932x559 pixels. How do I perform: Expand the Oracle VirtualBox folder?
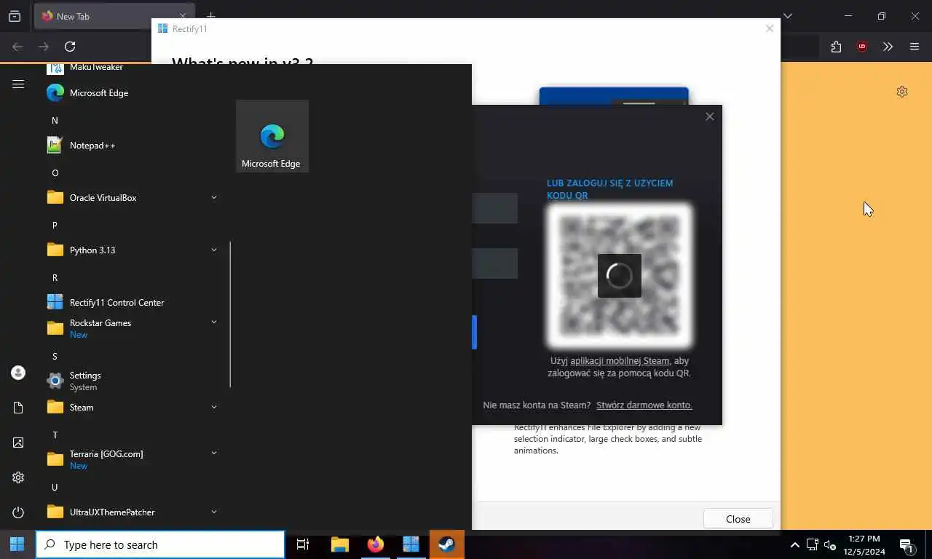[131, 198]
